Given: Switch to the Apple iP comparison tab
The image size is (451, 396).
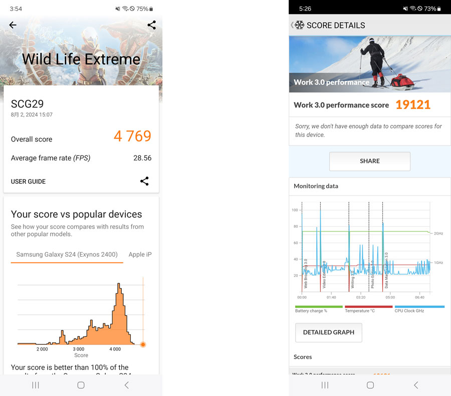Looking at the screenshot, I should pyautogui.click(x=140, y=254).
